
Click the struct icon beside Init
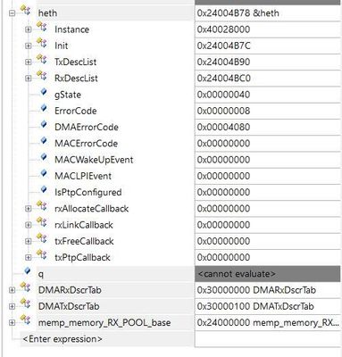42,44
